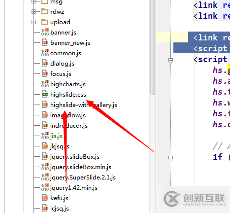Select lcjsq.js in the project tree
This screenshot has width=230, height=213.
click(60, 209)
